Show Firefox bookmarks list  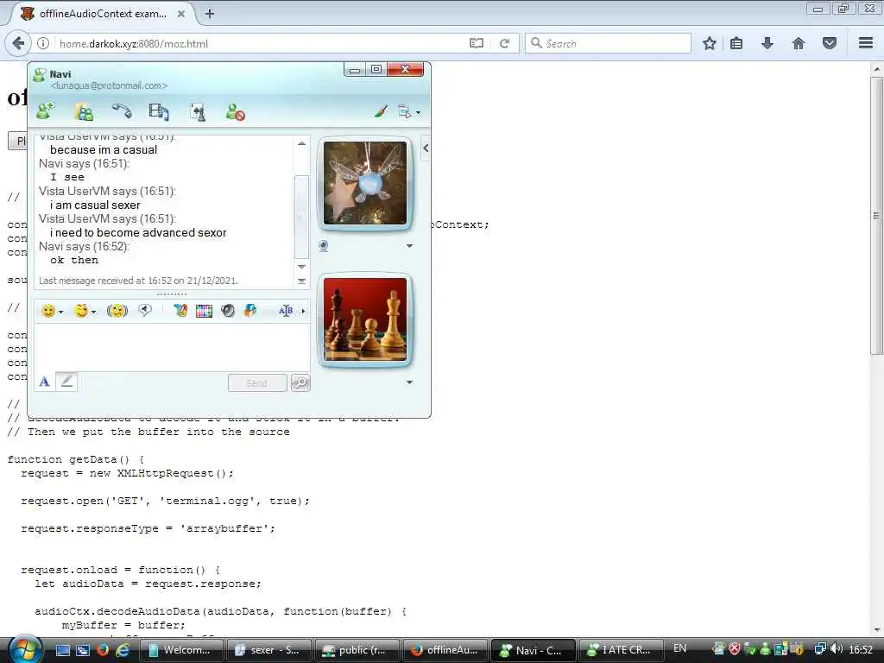point(736,43)
